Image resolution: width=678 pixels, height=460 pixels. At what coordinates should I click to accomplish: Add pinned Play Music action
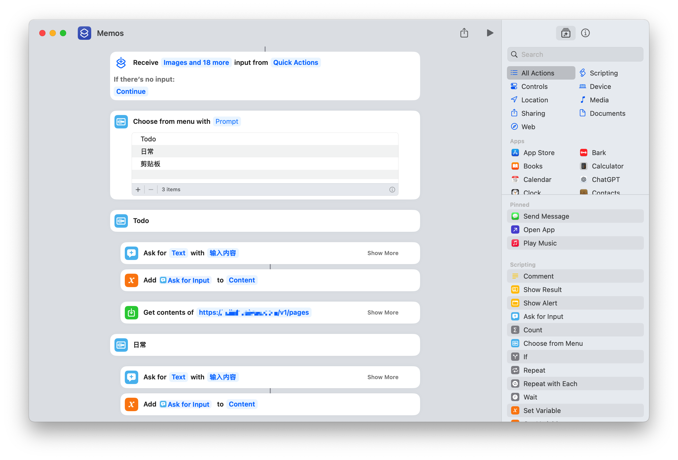pyautogui.click(x=575, y=243)
